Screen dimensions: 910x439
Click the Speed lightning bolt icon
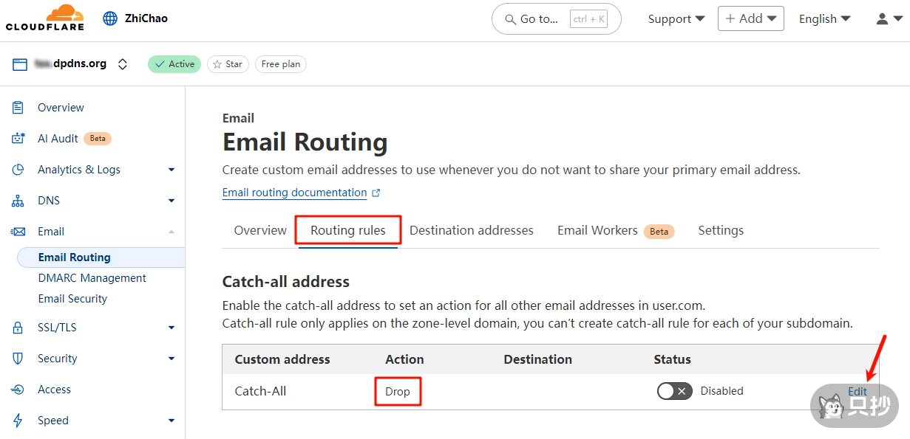pyautogui.click(x=18, y=421)
